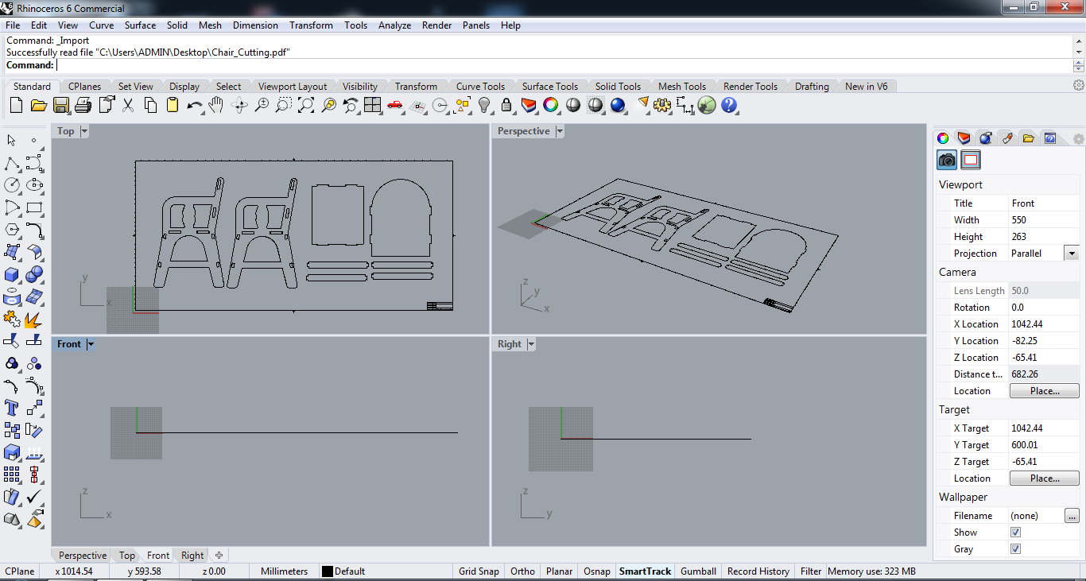Image resolution: width=1086 pixels, height=581 pixels.
Task: Switch to the Curve Tools toolbar tab
Action: coord(480,87)
